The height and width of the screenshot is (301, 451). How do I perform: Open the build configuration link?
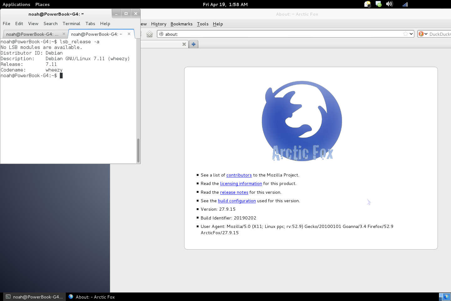coord(237,201)
